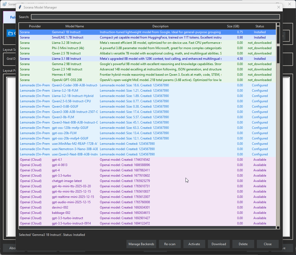Click Re-scan to refresh the model list
Image resolution: width=296 pixels, height=255 pixels.
pyautogui.click(x=170, y=244)
